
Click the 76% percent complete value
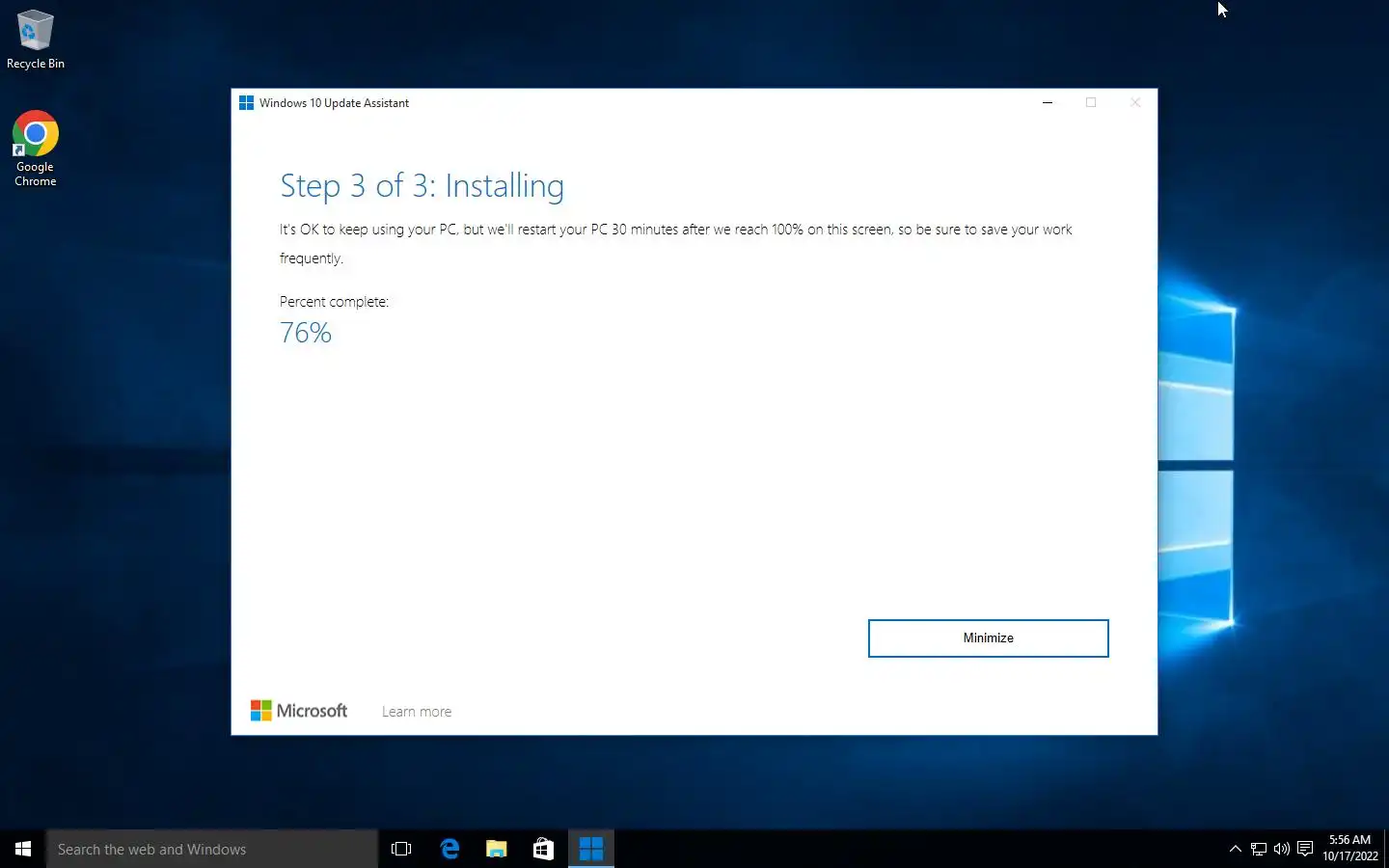coord(306,333)
